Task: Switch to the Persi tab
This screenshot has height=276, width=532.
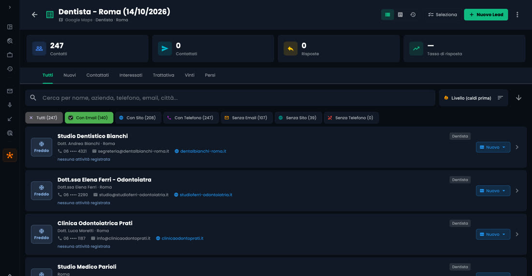Action: pos(210,75)
